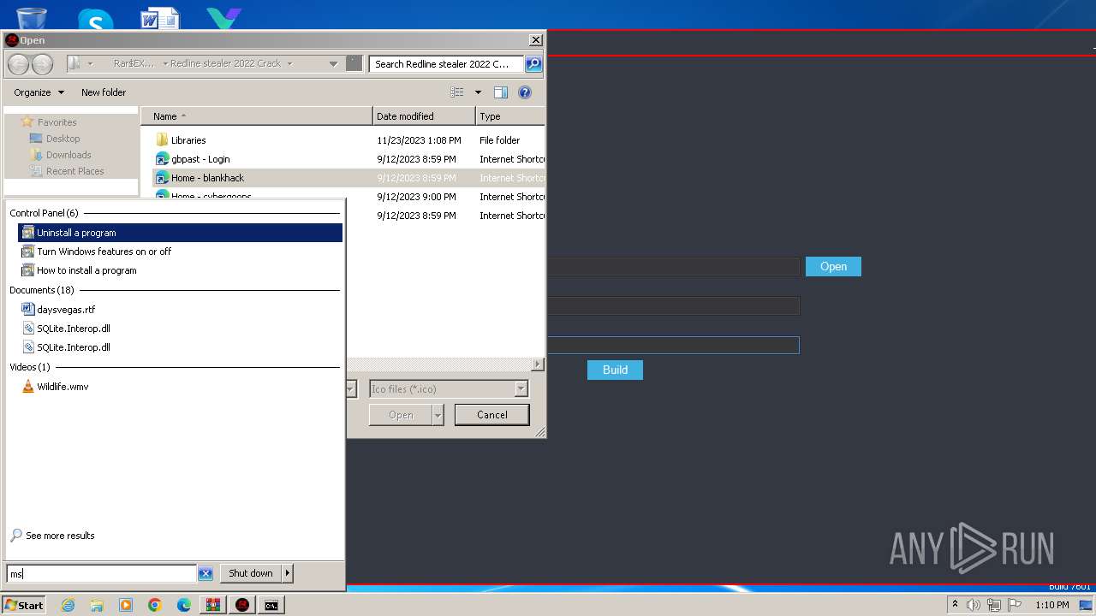Select Downloads in navigation pane

68,155
